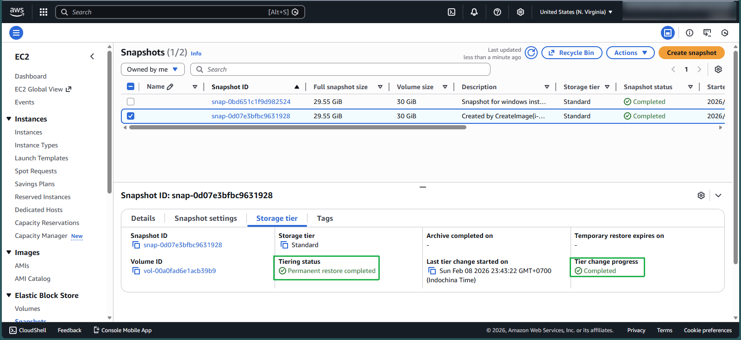The height and width of the screenshot is (340, 741).
Task: Open the Owned by me dropdown
Action: 152,69
